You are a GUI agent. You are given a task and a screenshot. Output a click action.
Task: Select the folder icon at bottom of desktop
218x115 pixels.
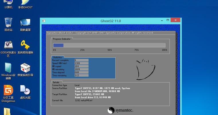pyautogui.click(x=7, y=112)
